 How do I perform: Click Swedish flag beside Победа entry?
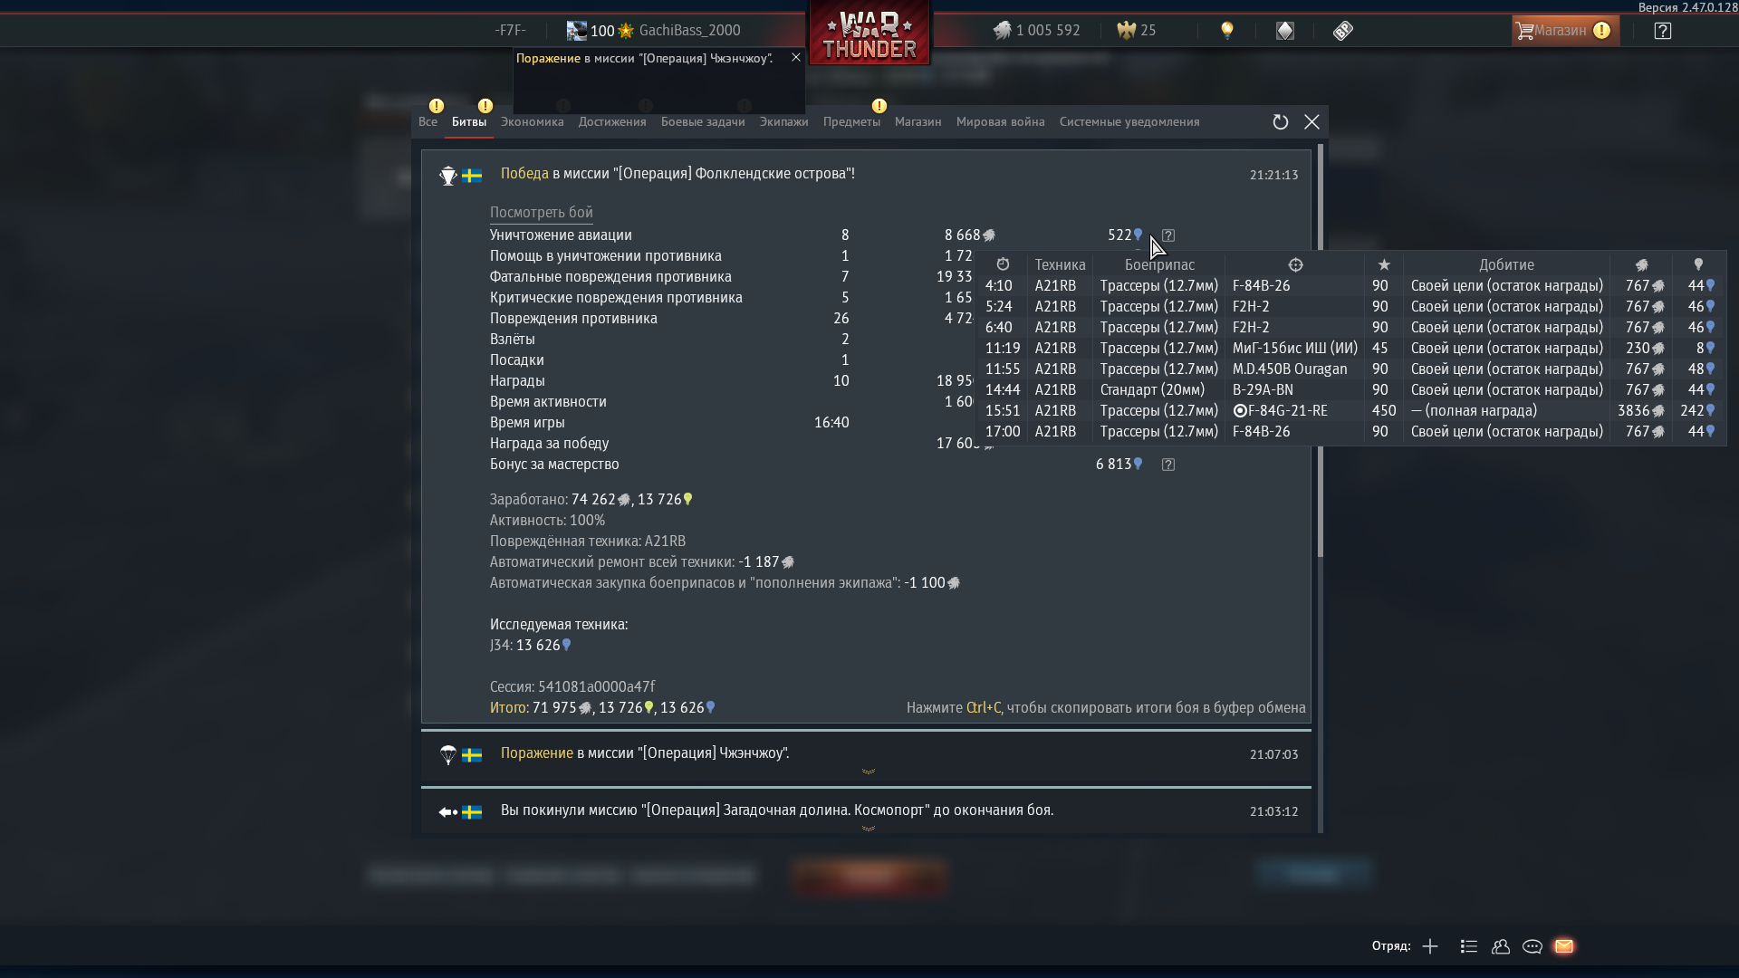(x=472, y=176)
